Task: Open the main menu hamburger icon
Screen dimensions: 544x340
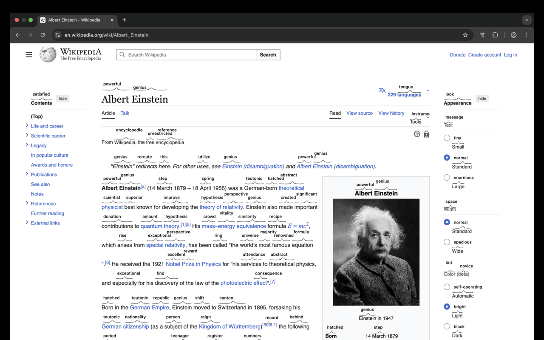Action: tap(29, 55)
